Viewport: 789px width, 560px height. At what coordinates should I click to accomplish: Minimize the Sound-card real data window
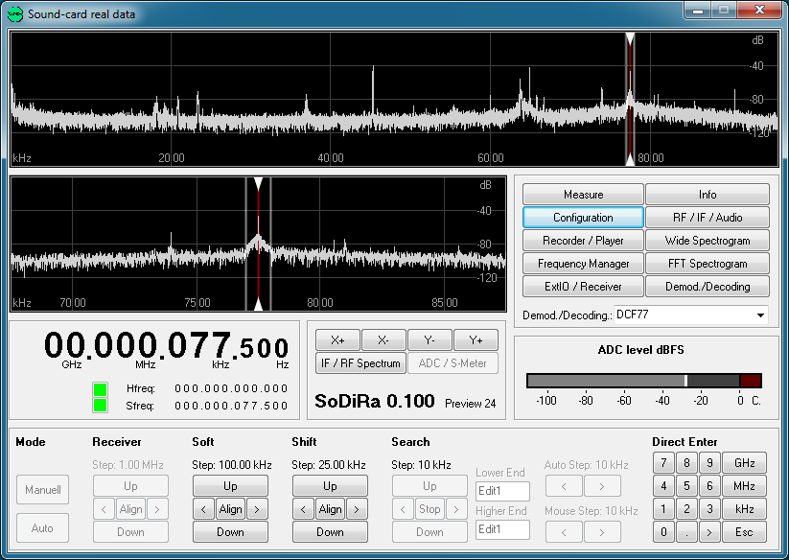coord(697,10)
